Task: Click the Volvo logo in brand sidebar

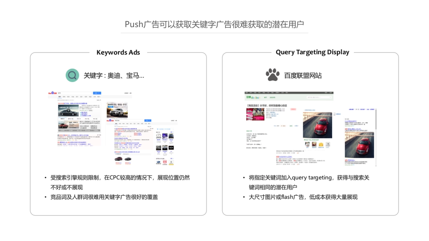Action: pyautogui.click(x=158, y=136)
